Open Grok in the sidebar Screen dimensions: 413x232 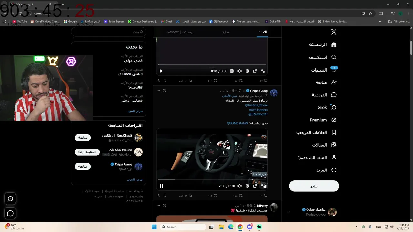[327, 107]
